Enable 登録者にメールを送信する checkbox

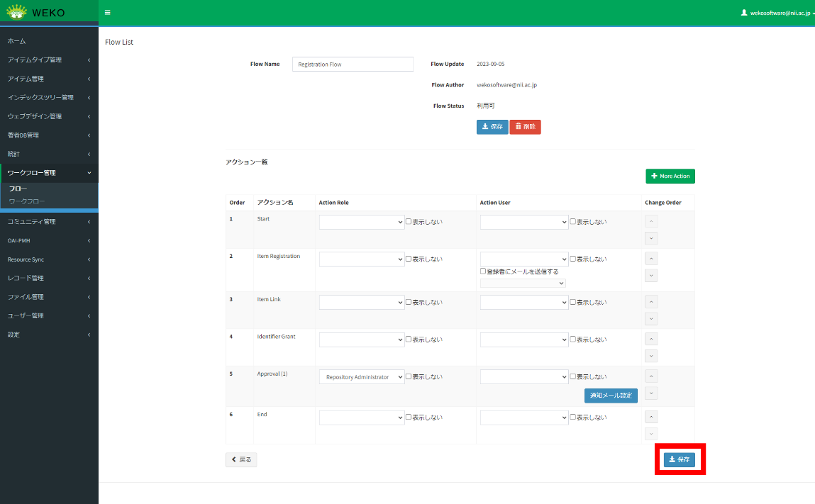(x=483, y=271)
